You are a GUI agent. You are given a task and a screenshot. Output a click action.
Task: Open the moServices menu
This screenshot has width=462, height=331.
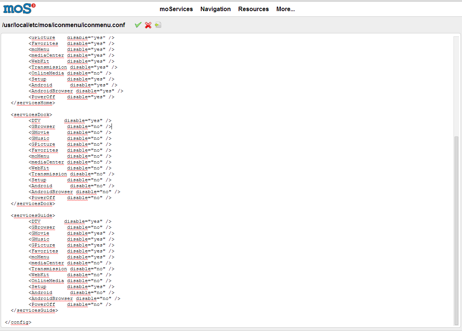tap(176, 9)
